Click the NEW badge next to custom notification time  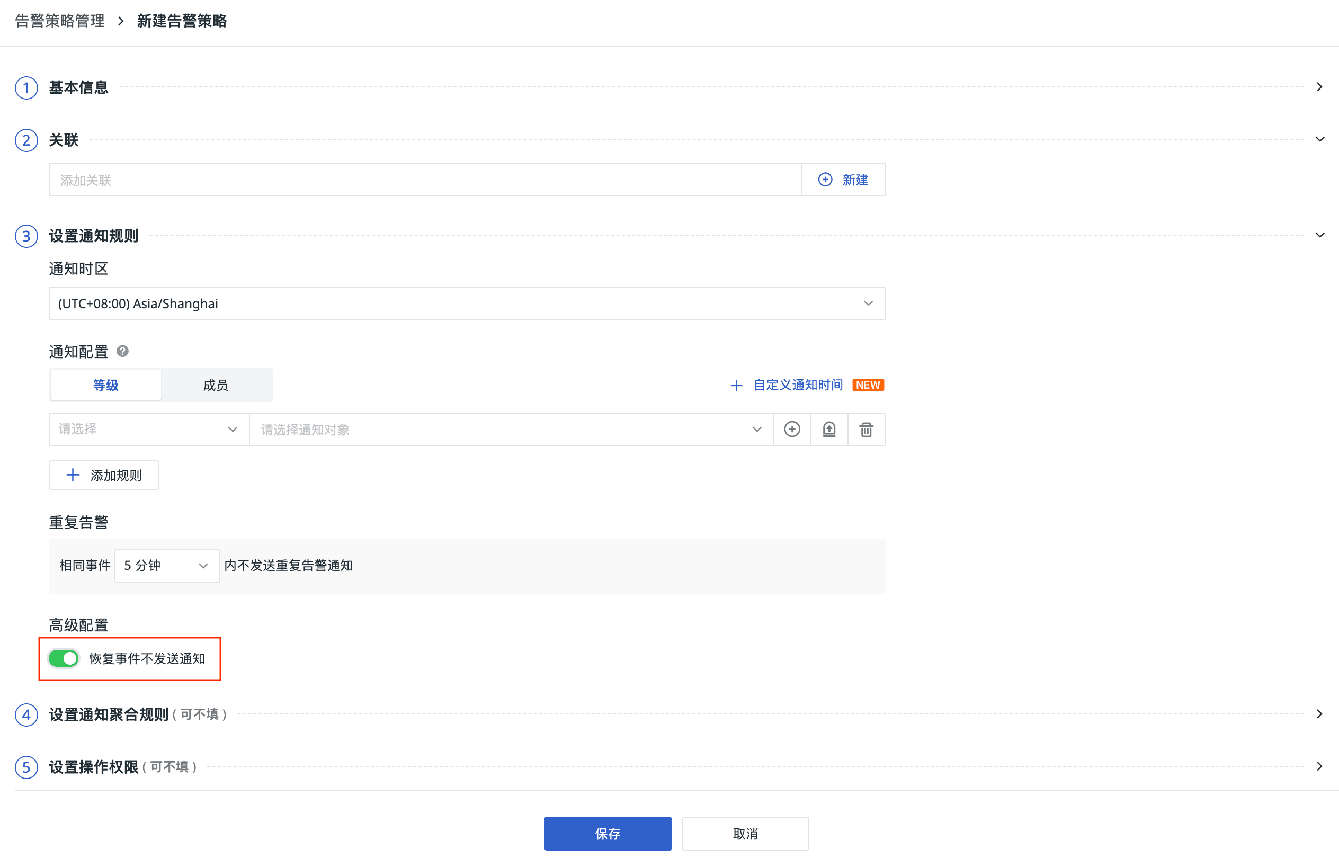[x=868, y=385]
